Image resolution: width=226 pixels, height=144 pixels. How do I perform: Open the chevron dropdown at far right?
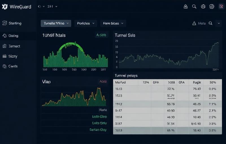[x=218, y=23]
